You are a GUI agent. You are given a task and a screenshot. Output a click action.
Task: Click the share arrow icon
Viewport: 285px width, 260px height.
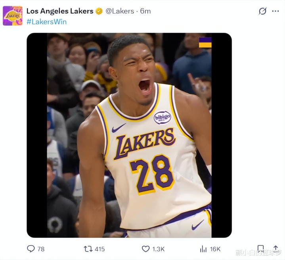(x=275, y=249)
